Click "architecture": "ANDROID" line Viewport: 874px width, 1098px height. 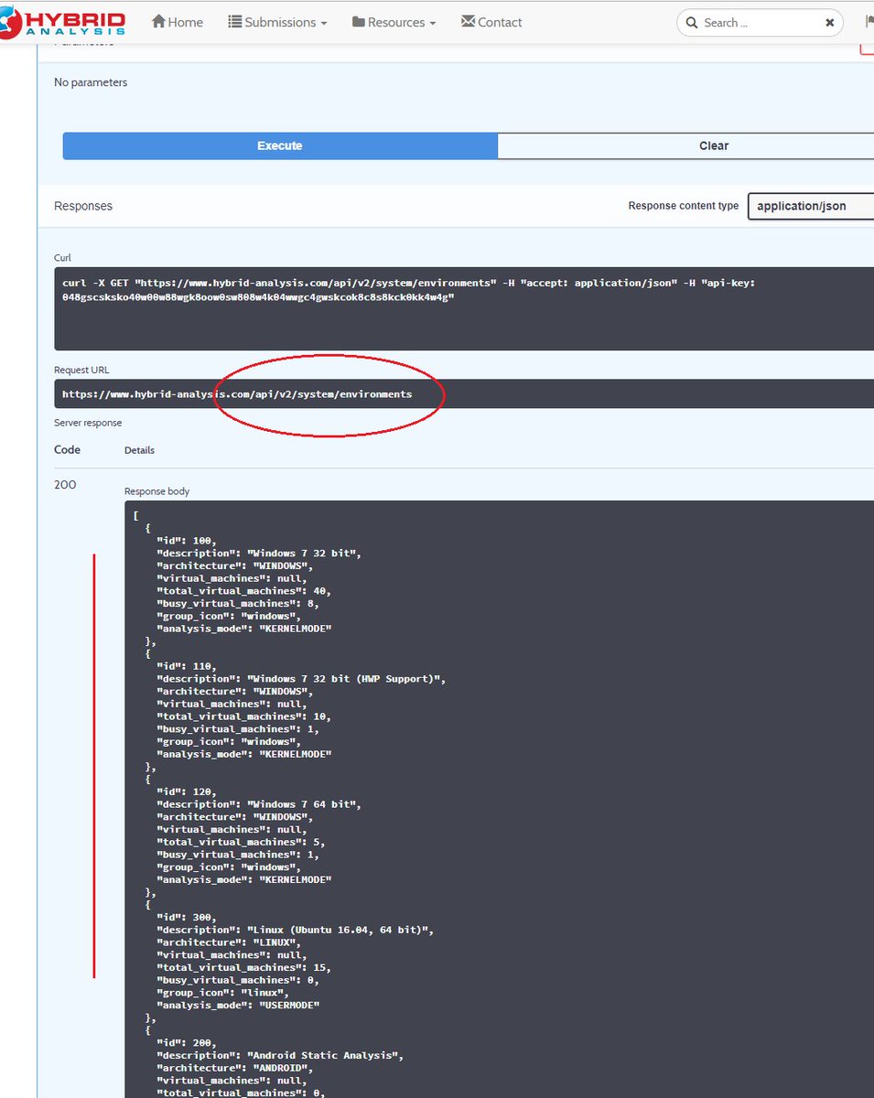point(235,1068)
